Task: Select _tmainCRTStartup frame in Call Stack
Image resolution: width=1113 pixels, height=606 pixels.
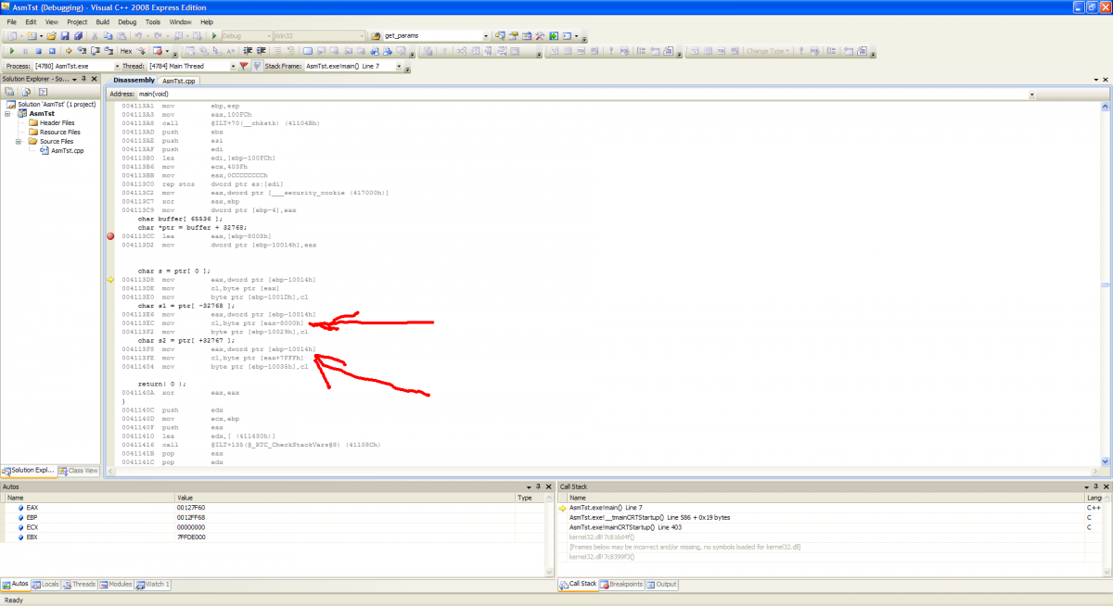Action: click(x=649, y=517)
